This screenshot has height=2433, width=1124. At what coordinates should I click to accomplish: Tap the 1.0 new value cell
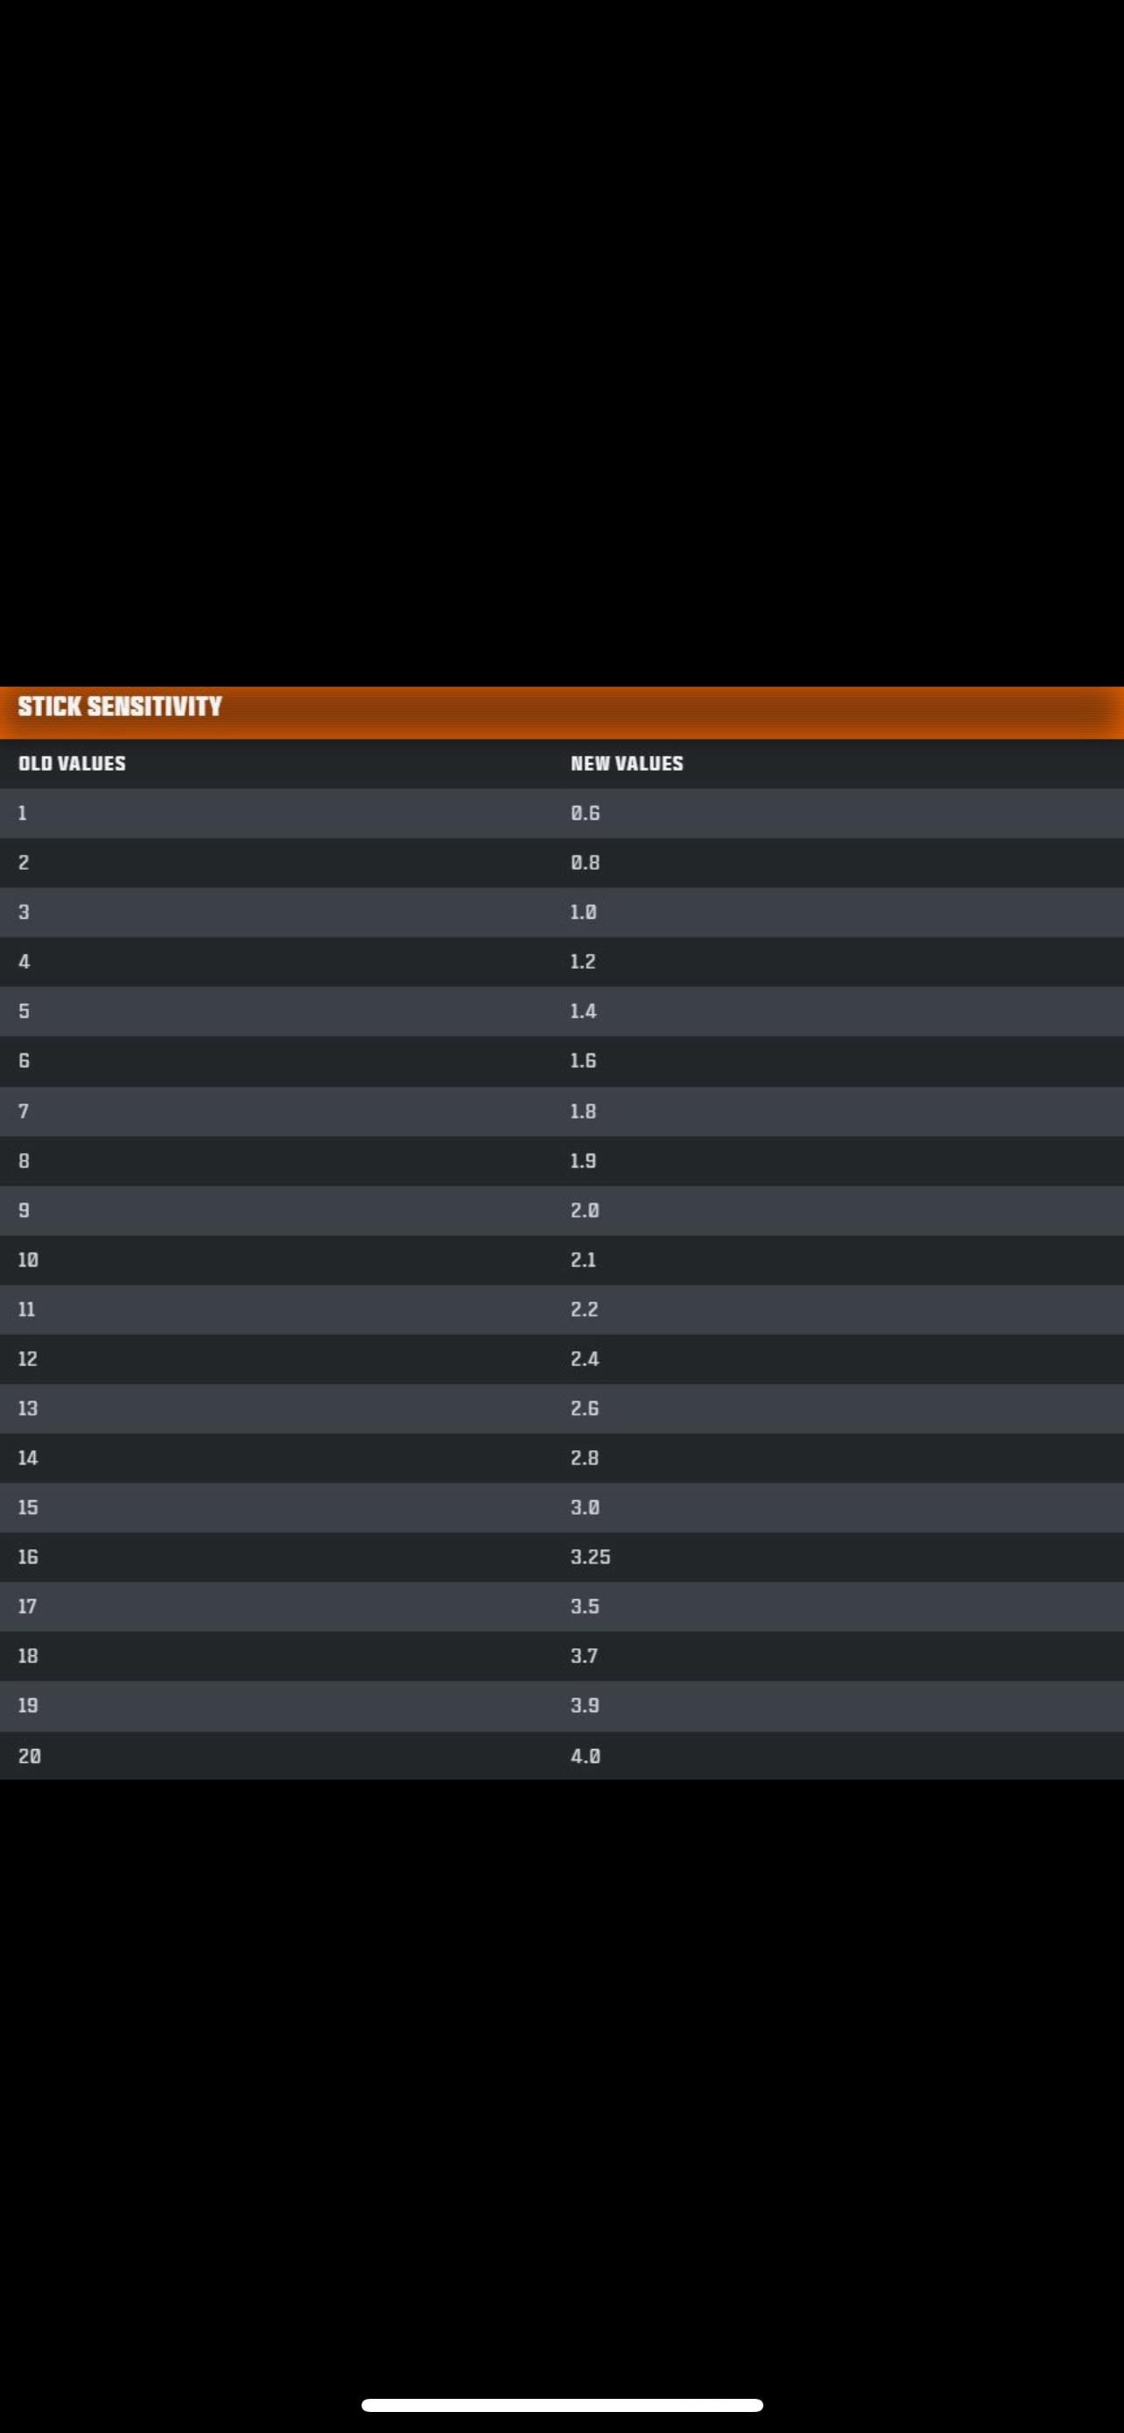(x=583, y=913)
